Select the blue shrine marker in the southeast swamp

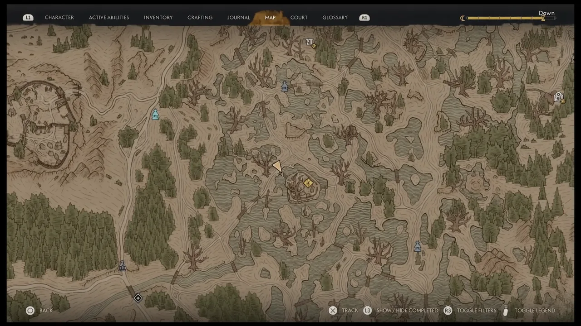point(418,246)
